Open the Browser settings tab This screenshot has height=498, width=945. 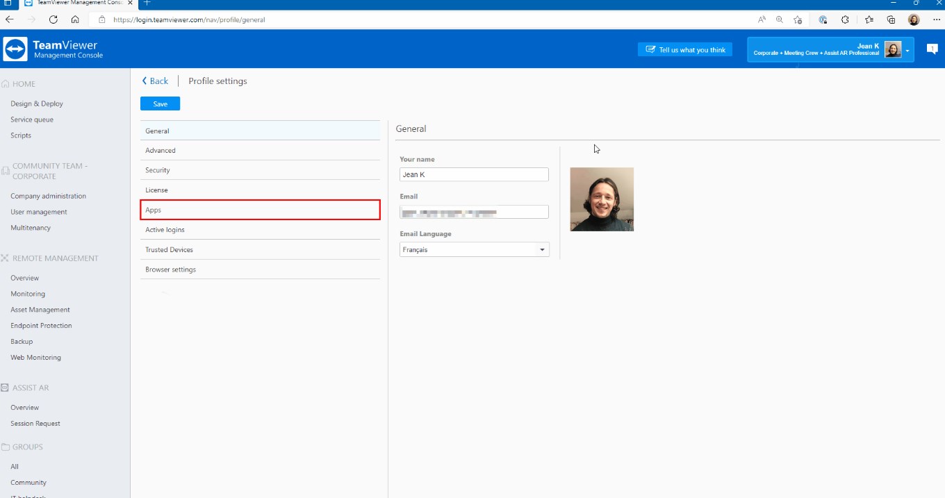(260, 269)
